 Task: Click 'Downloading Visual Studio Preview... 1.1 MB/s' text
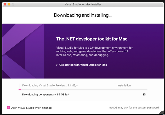coord(50,85)
